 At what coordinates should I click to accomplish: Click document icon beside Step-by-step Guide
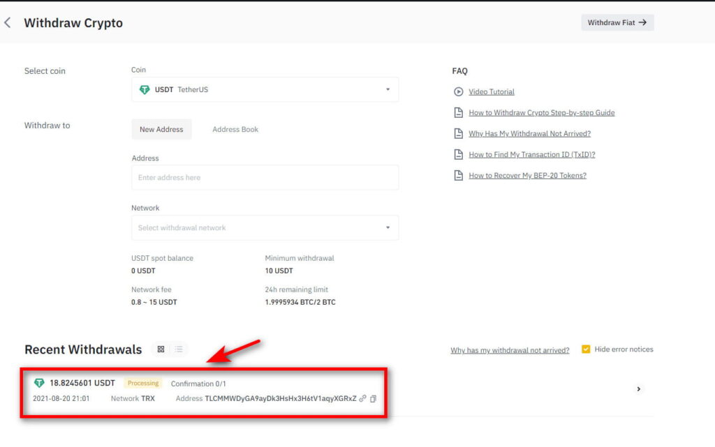[458, 112]
